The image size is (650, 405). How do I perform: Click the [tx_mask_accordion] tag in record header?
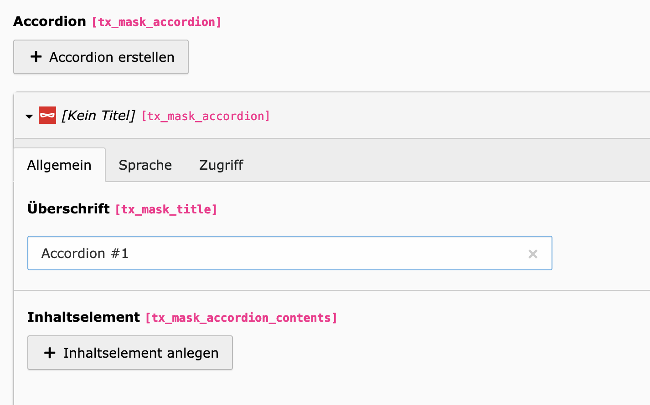206,116
